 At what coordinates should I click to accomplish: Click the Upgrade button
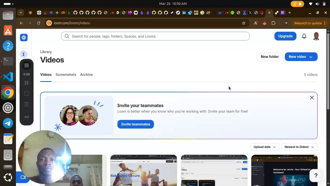[x=285, y=36]
